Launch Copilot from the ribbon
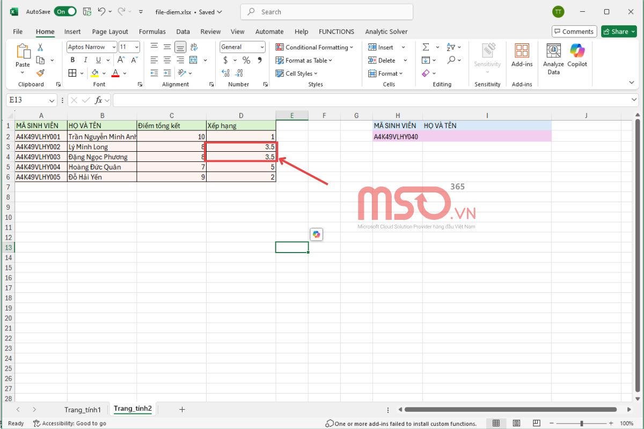This screenshot has height=429, width=644. (577, 55)
